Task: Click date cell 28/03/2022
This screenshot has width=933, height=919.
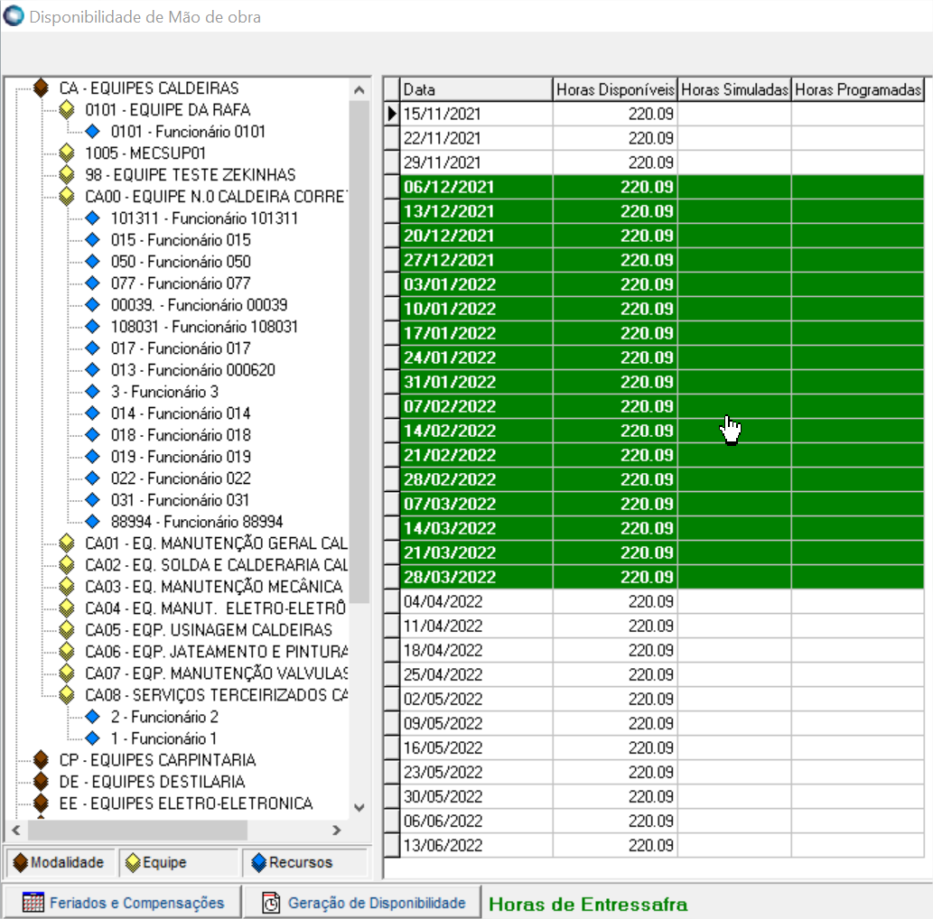Action: (476, 577)
